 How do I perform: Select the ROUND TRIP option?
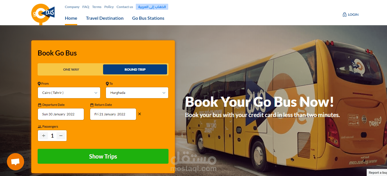(135, 70)
